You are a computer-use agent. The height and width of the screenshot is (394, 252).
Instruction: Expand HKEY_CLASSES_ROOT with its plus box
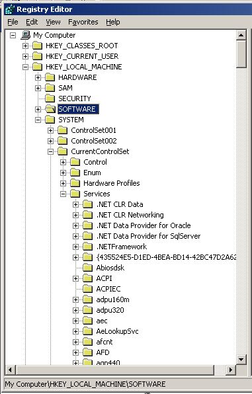point(25,46)
